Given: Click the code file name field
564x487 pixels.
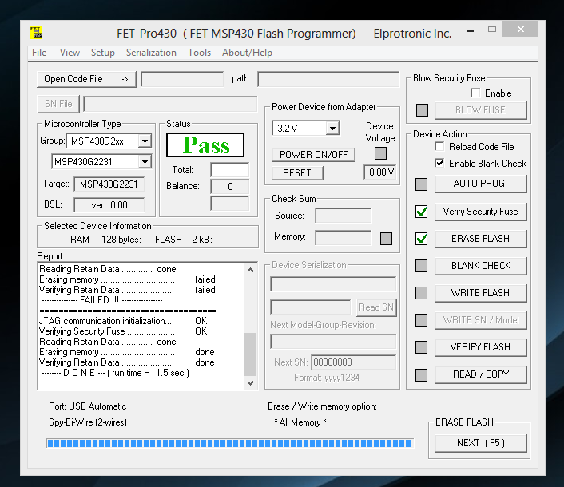Looking at the screenshot, I should [182, 79].
